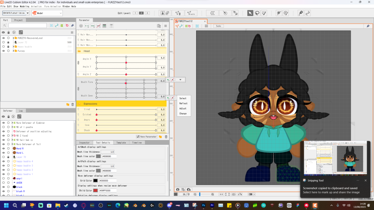Image resolution: width=374 pixels, height=210 pixels.
Task: Open the Timeline tab
Action: point(137,143)
